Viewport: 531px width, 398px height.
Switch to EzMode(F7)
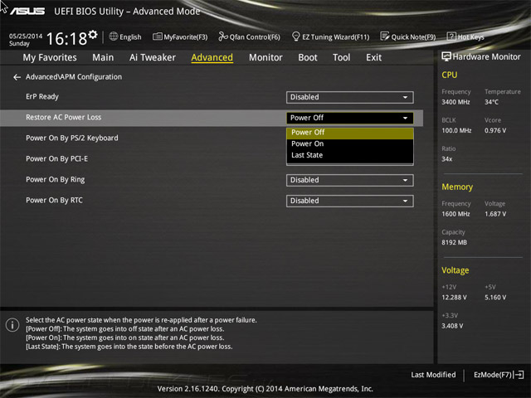499,375
